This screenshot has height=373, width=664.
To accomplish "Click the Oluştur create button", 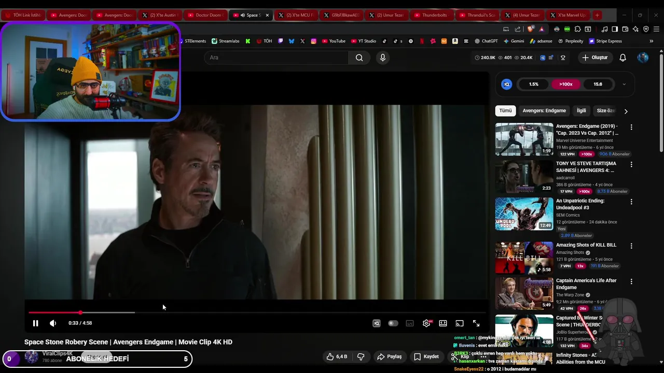I will [x=594, y=58].
